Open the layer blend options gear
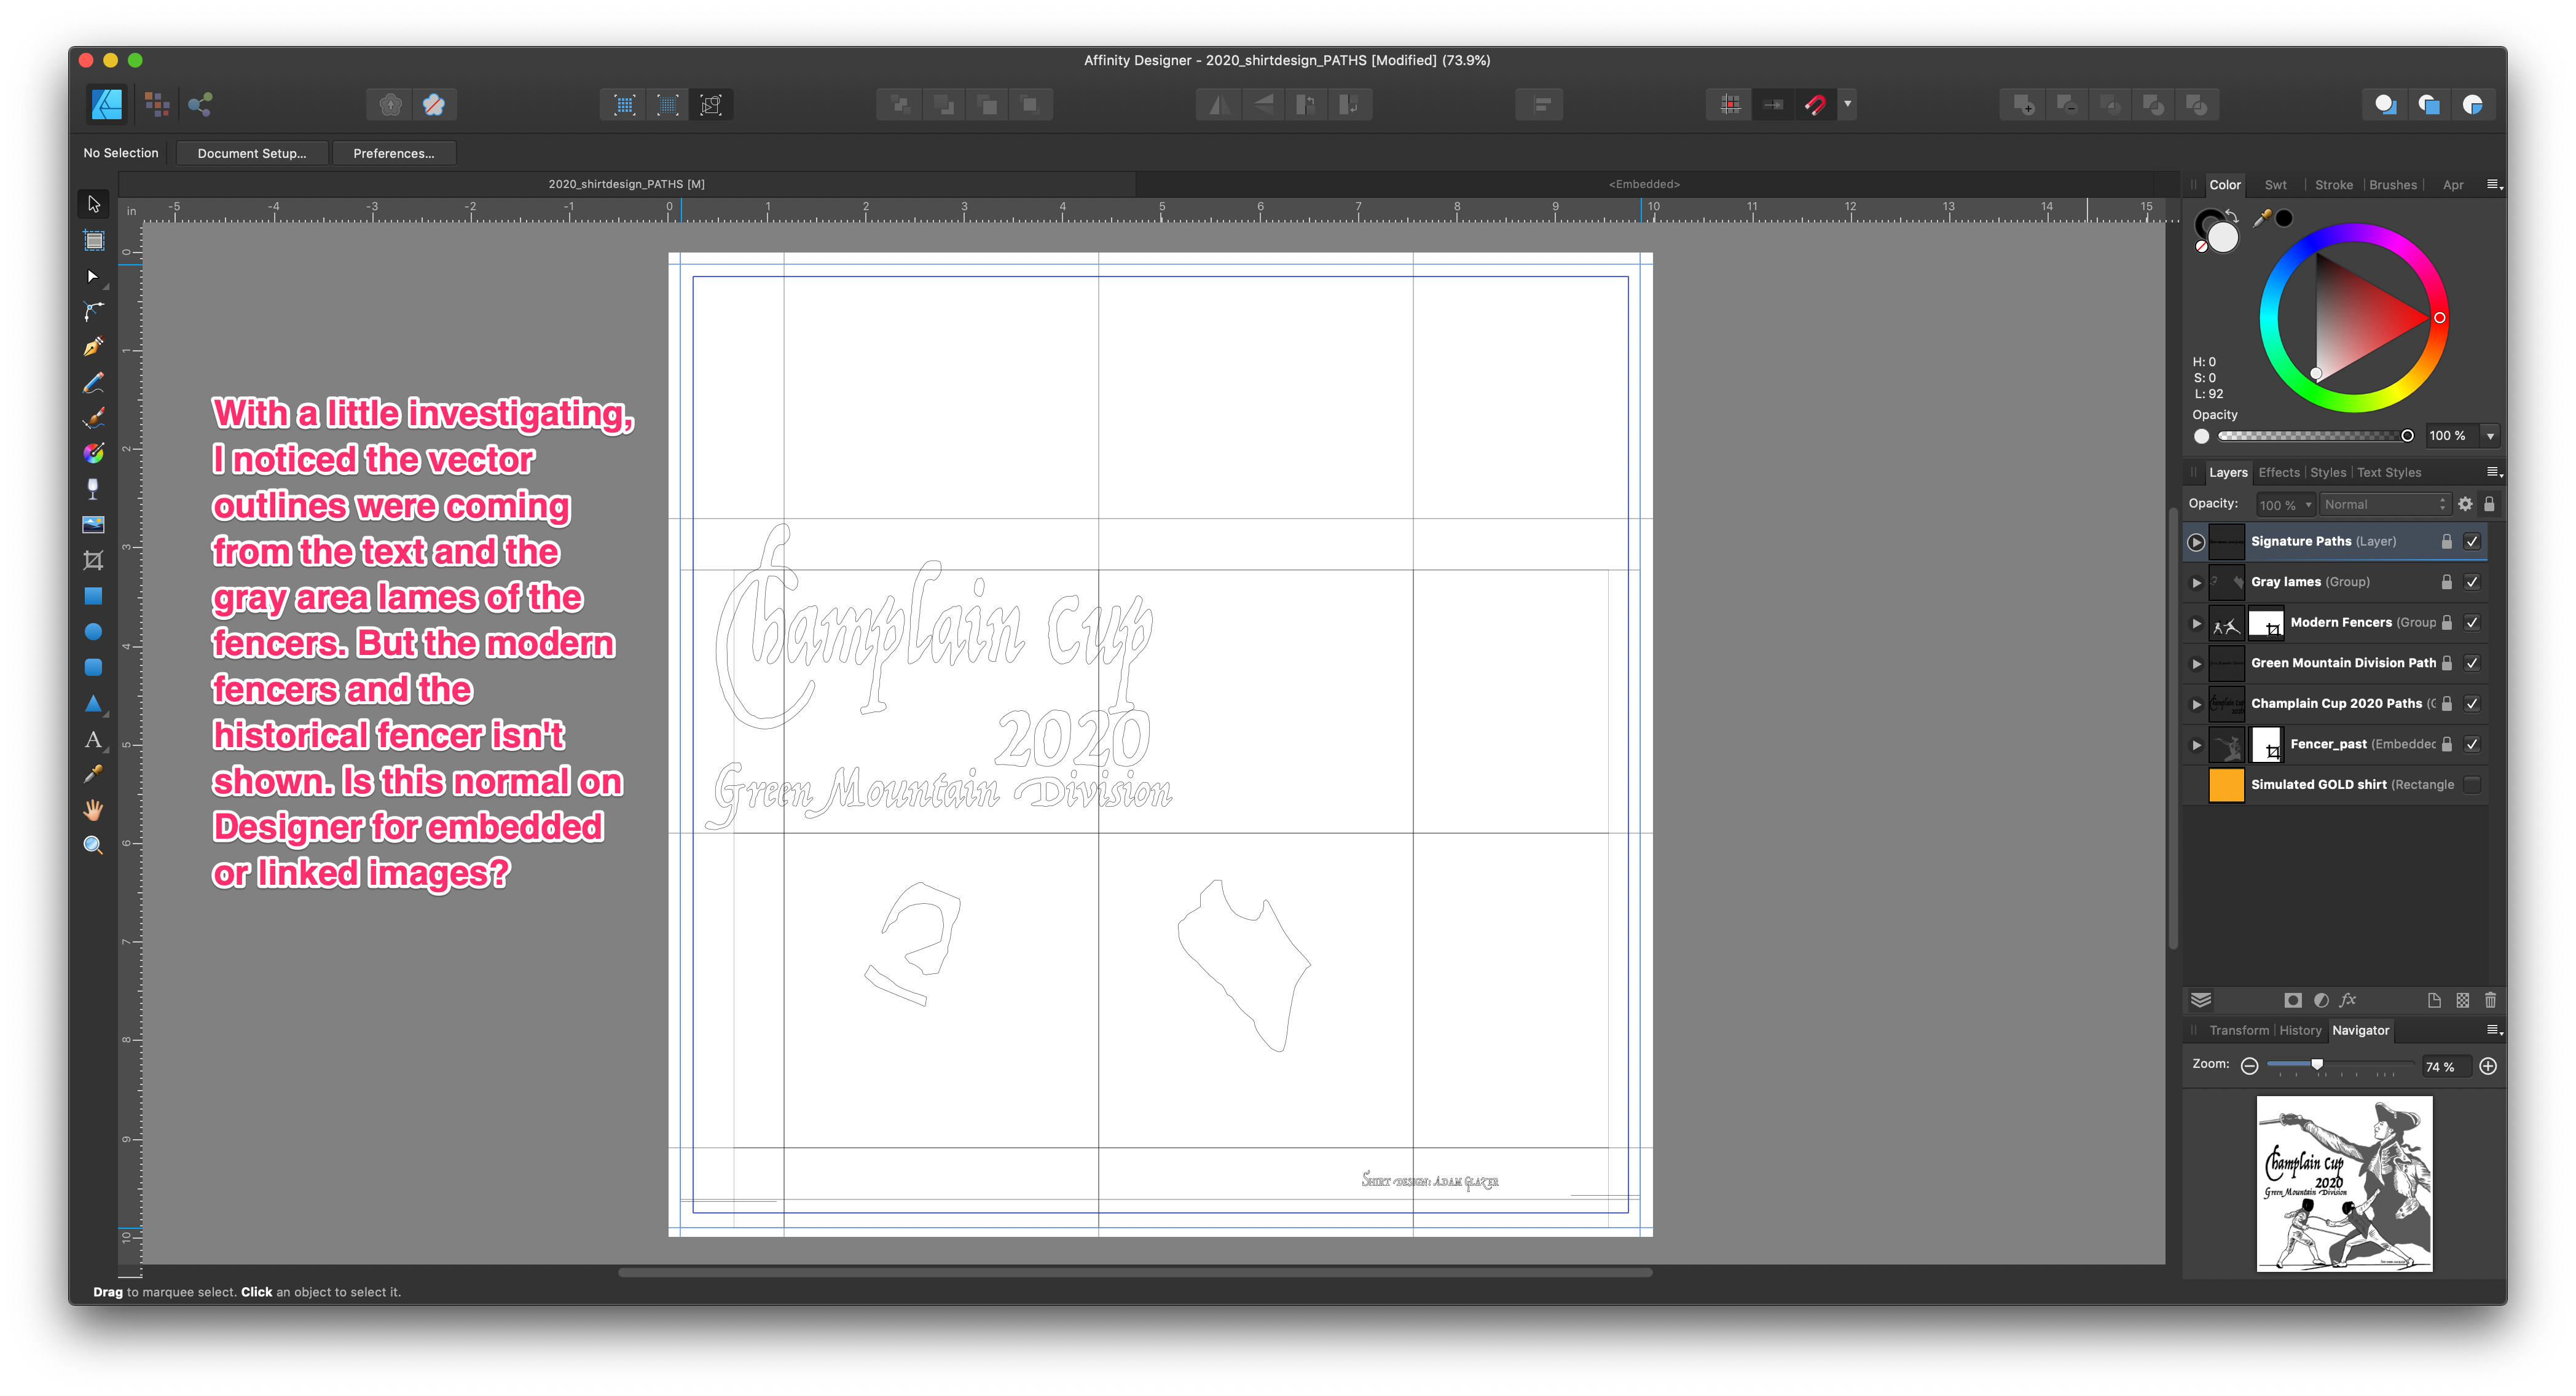This screenshot has width=2576, height=1396. click(x=2465, y=504)
